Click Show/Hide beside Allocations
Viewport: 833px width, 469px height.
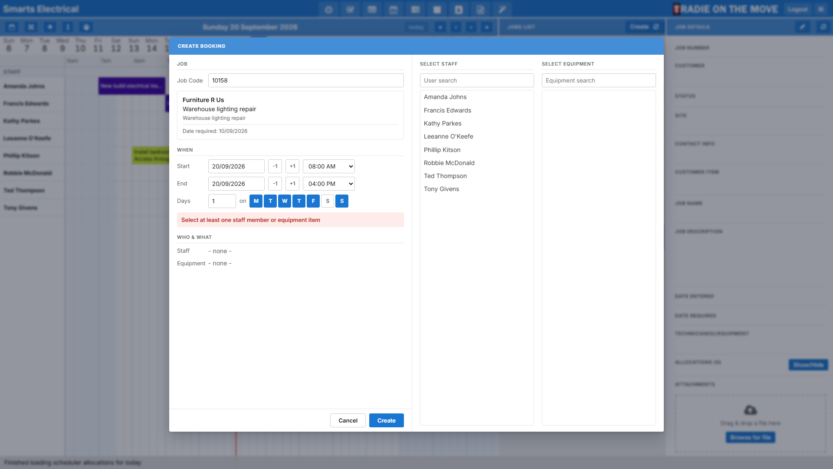[808, 365]
